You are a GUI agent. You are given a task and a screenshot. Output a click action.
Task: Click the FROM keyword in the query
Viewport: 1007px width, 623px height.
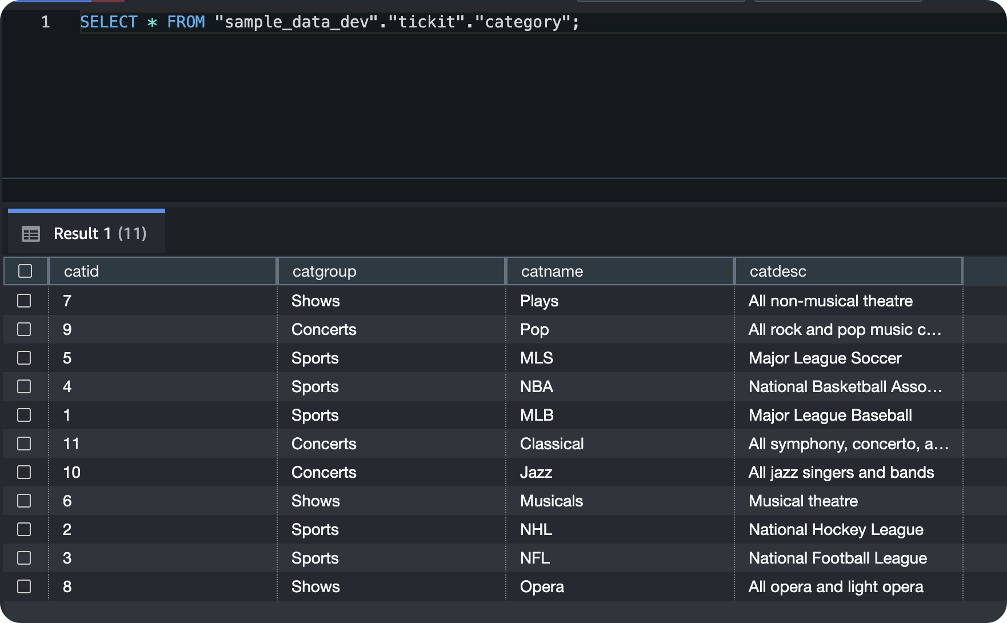[x=186, y=22]
